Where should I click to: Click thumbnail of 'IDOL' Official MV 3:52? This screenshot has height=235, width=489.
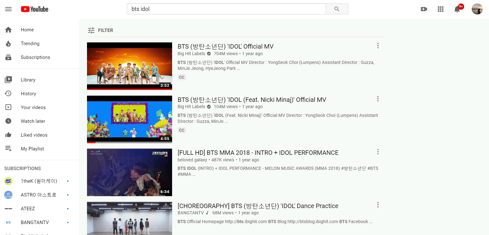pos(129,66)
